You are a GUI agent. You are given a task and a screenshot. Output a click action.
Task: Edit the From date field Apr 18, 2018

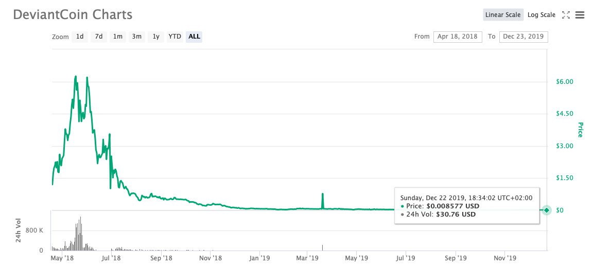click(x=458, y=37)
